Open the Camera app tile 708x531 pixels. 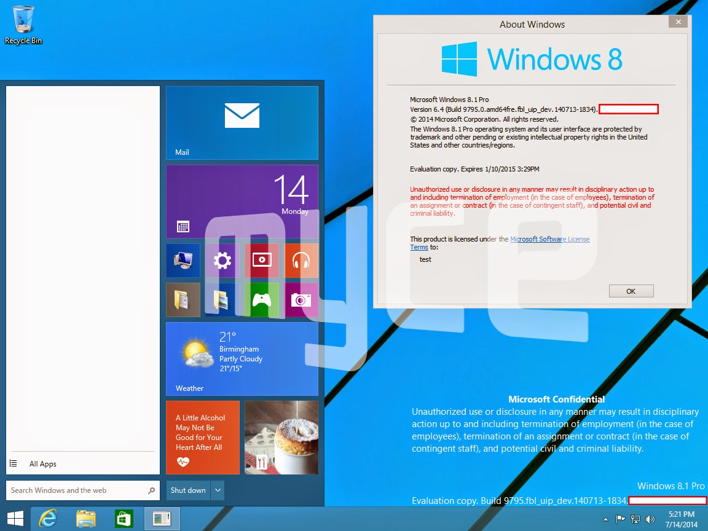click(x=302, y=300)
